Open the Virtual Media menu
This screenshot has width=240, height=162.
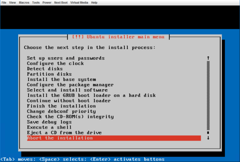[79, 2]
